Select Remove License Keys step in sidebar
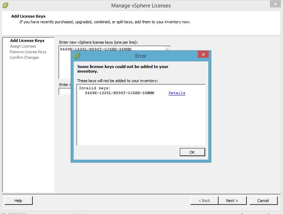The height and width of the screenshot is (214, 283). tap(28, 52)
